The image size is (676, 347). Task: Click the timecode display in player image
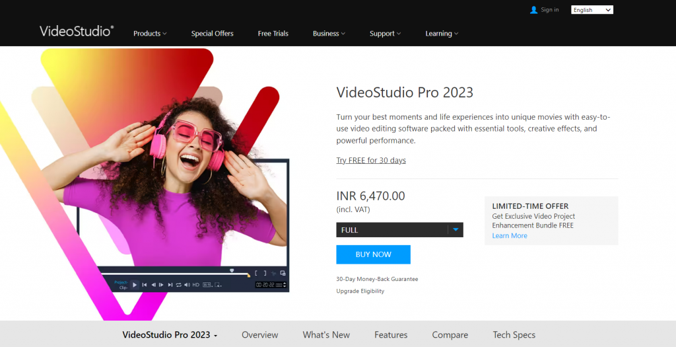pyautogui.click(x=270, y=285)
